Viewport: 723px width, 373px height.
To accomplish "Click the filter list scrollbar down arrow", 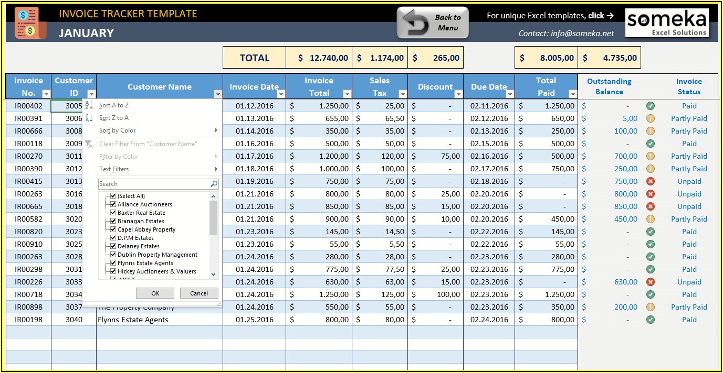I will point(213,274).
